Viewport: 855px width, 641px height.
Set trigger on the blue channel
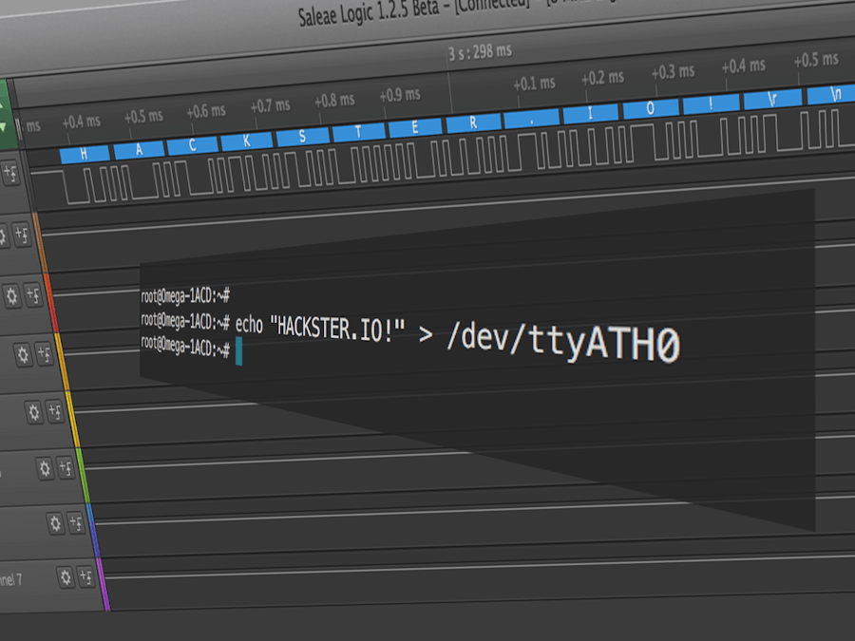[76, 523]
